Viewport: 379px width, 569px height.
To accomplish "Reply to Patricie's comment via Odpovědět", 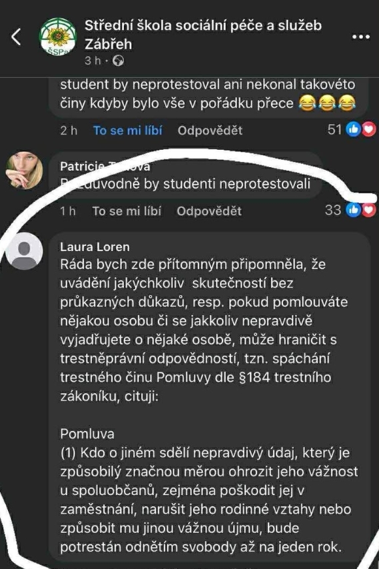I will pos(209,211).
